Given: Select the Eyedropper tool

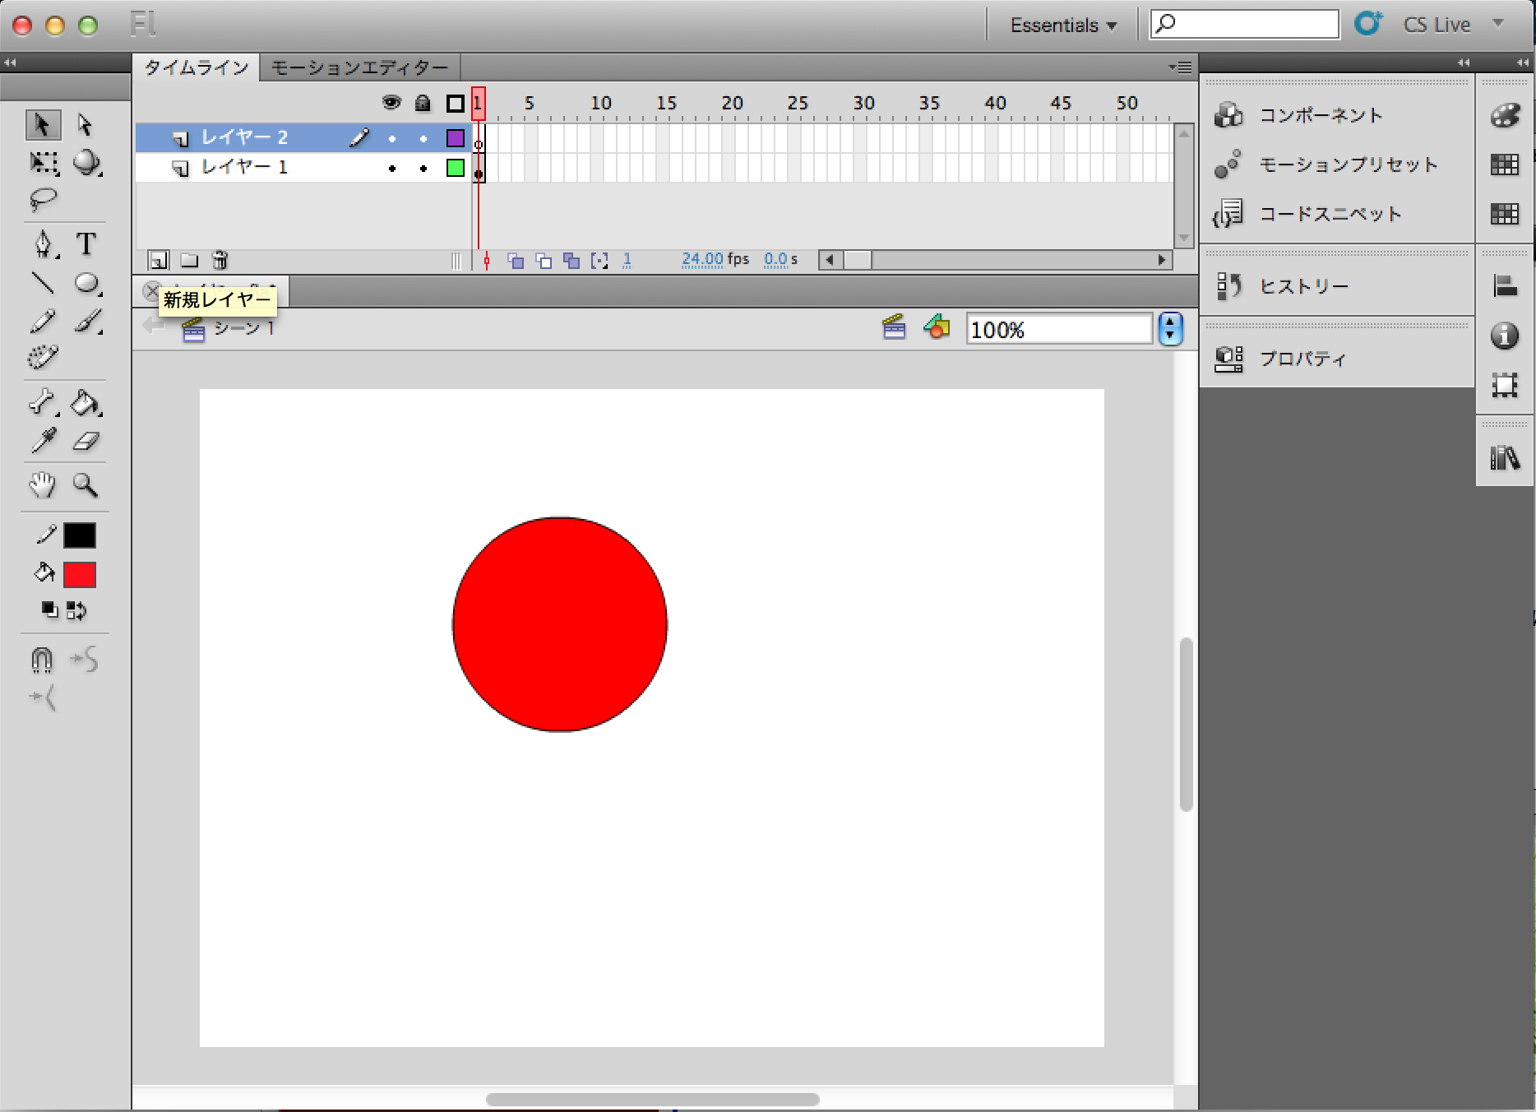Looking at the screenshot, I should pyautogui.click(x=43, y=442).
